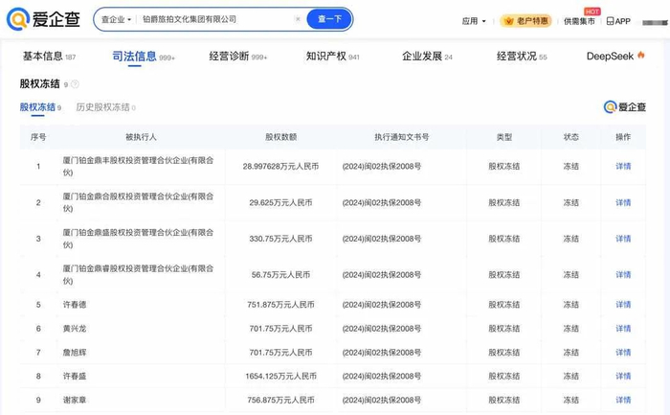
Task: Switch to 司法信息 tab
Action: coord(144,57)
